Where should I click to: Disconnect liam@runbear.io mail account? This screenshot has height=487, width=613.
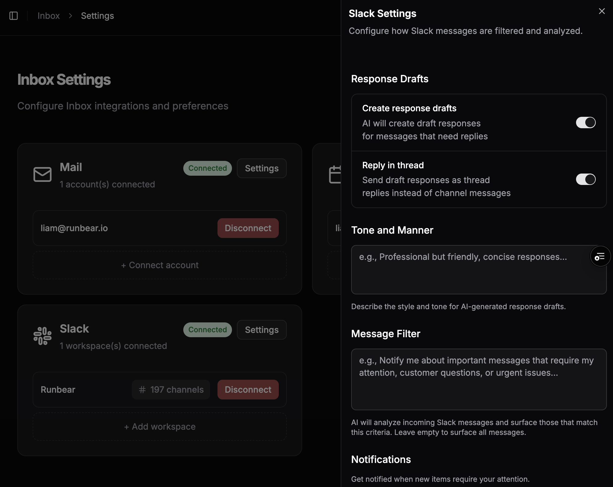tap(248, 228)
